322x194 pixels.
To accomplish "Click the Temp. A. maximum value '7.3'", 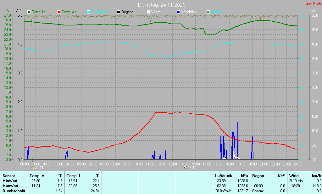I will (60, 186).
